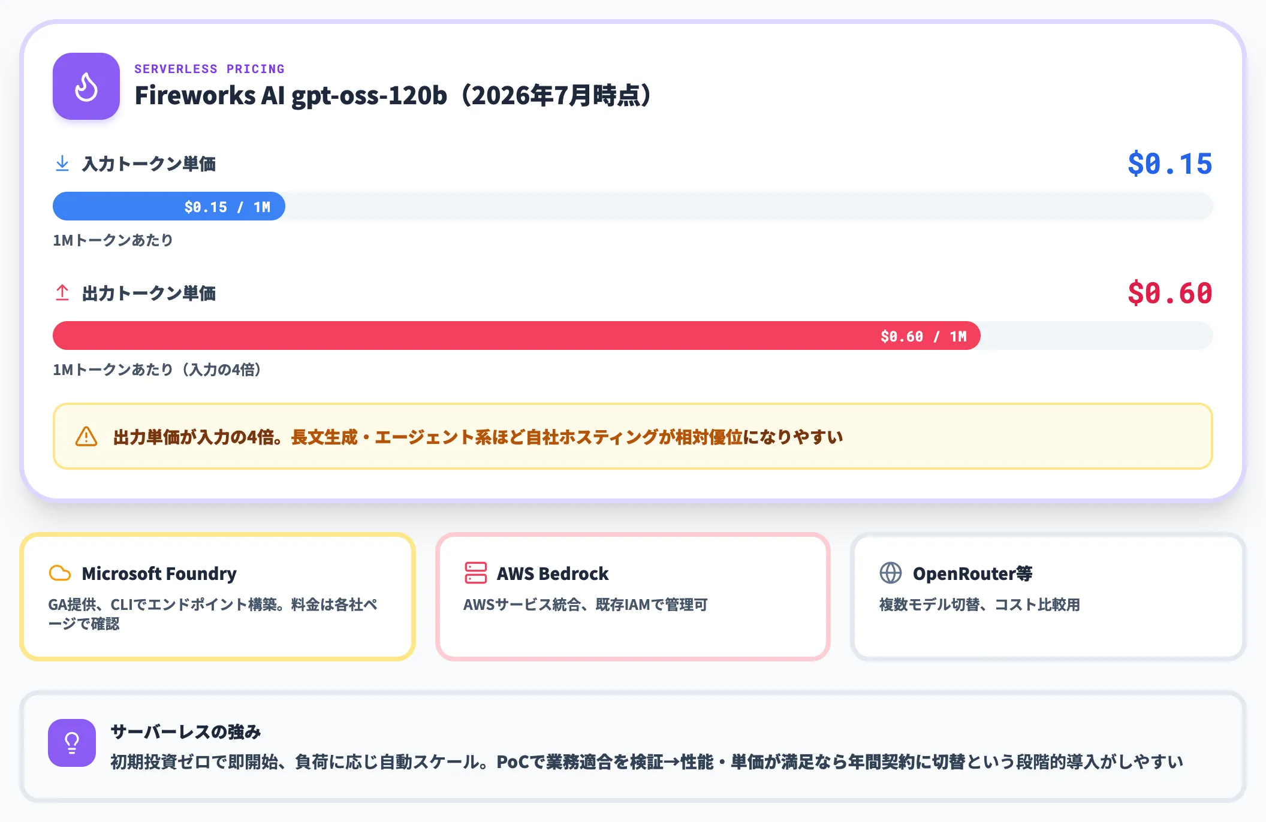
Task: Click the 初期投資ゼロで即開始 description text
Action: point(647,761)
